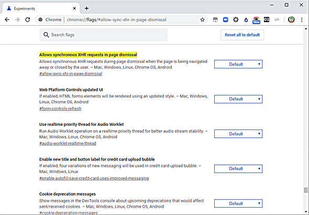
Task: Click the scrollbar down arrow
Action: 306,212
